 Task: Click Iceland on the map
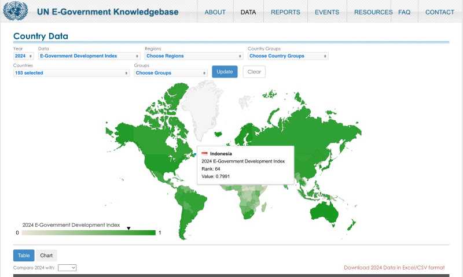point(218,134)
